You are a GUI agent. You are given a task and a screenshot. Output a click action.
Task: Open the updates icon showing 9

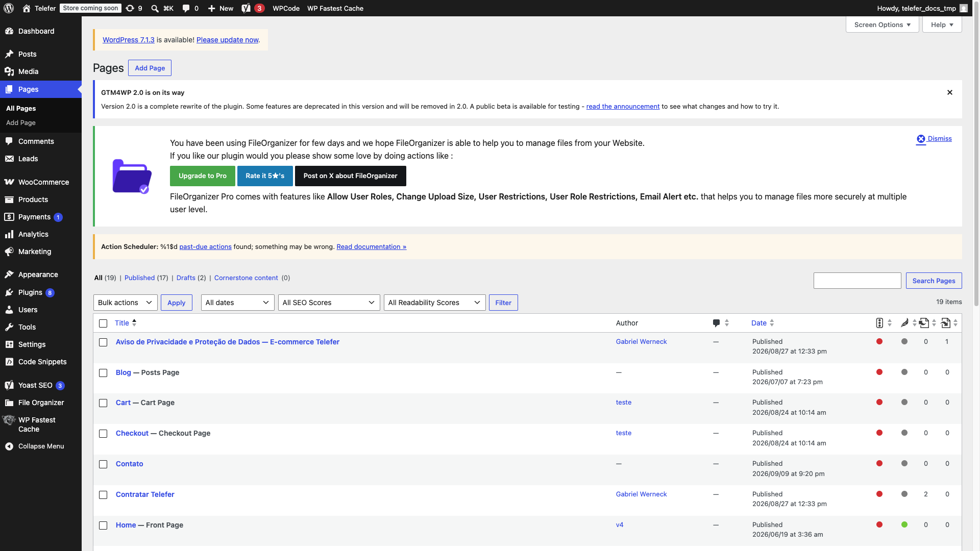[134, 8]
